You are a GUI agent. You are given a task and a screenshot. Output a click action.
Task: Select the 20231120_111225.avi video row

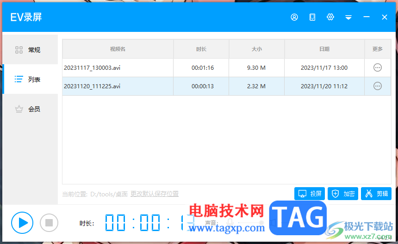226,86
